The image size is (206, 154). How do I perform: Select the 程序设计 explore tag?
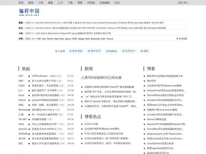click(x=129, y=51)
